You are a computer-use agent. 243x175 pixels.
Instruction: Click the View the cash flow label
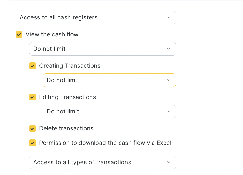[x=52, y=34]
